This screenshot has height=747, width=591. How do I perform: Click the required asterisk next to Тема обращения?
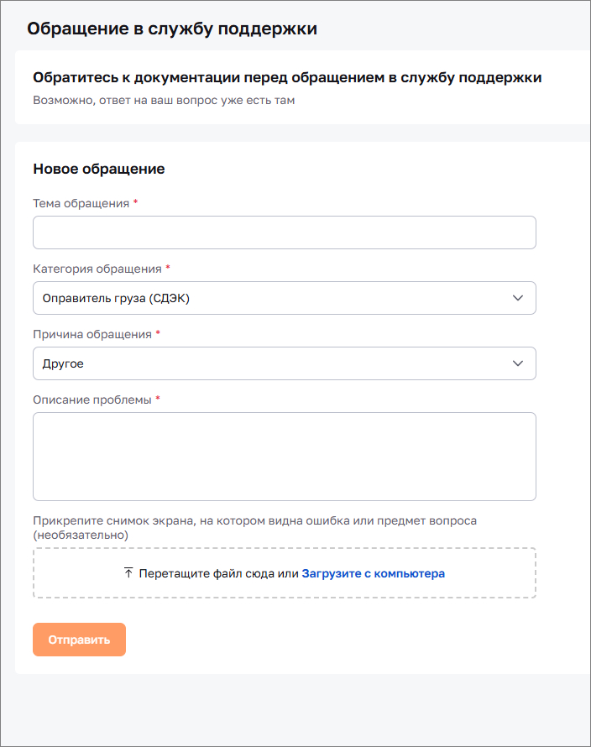pos(136,202)
